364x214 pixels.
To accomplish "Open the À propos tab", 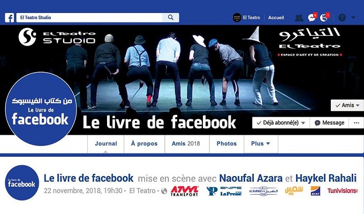I will point(145,144).
